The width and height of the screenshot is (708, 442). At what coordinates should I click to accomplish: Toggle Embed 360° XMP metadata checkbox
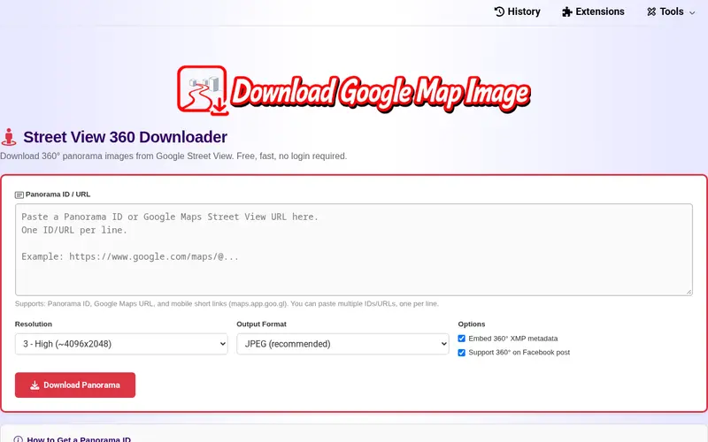tap(461, 339)
